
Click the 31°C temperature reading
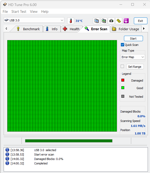[x=79, y=21]
